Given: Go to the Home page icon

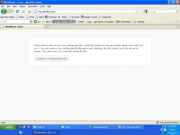Looking at the screenshot, I should (x=29, y=11).
